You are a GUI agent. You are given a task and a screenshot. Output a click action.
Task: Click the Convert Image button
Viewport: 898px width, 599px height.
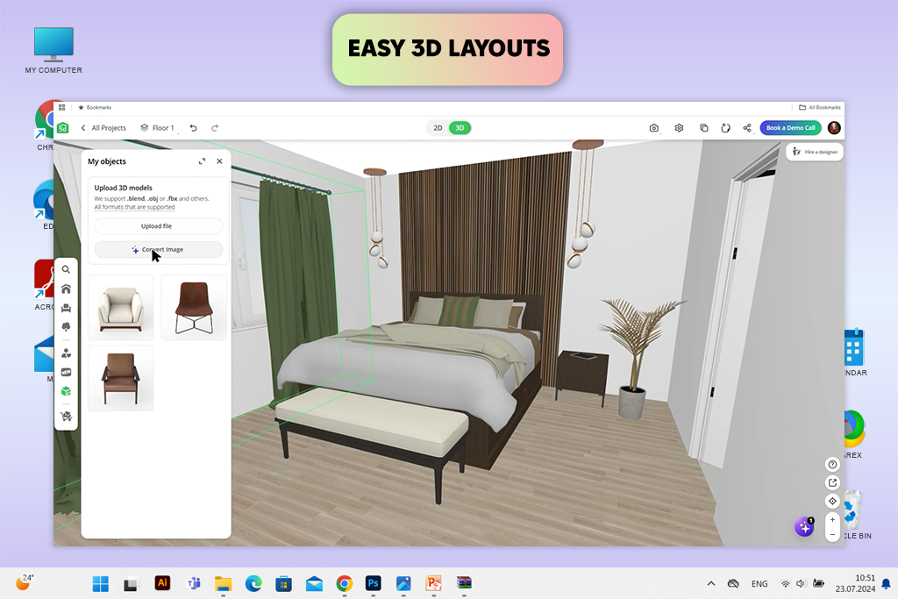158,250
